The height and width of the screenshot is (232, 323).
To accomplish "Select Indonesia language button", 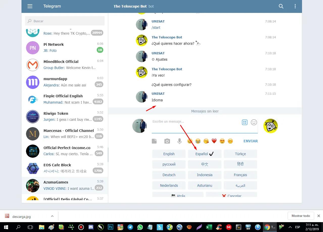I will click(205, 175).
